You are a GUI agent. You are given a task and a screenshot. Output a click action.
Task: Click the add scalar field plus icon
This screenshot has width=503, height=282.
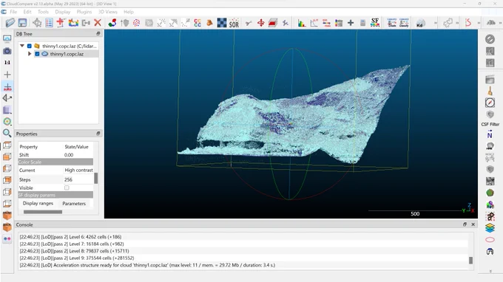click(x=351, y=23)
